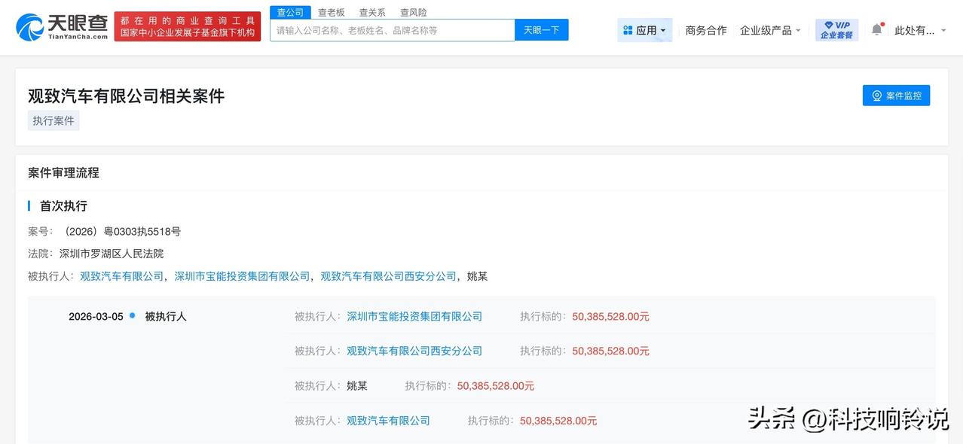This screenshot has width=963, height=444.
Task: Select case number (2026)粤0303执5518号
Action: coord(122,231)
